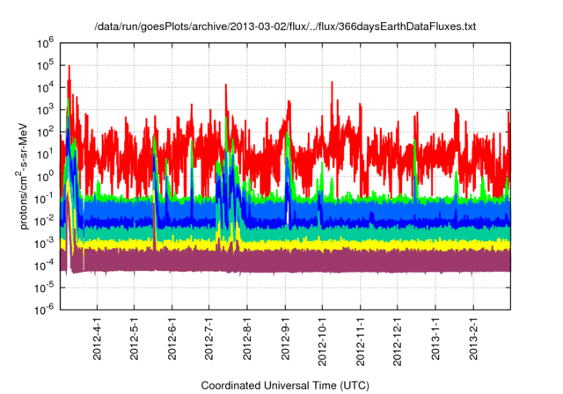This screenshot has height=394, width=563.
Task: Click the 2012-6-1 date tick label
Action: click(172, 339)
